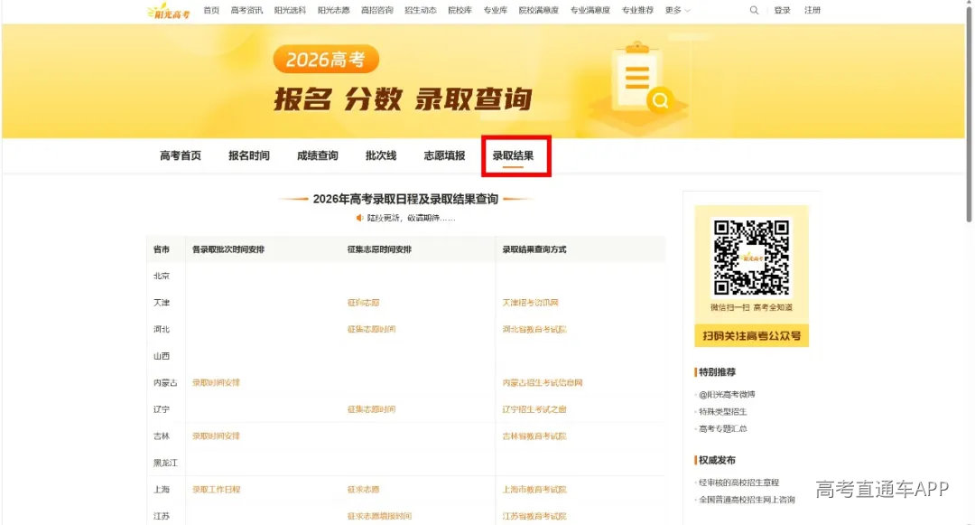Open the 高考专题汇总 link
The height and width of the screenshot is (525, 975).
[722, 428]
